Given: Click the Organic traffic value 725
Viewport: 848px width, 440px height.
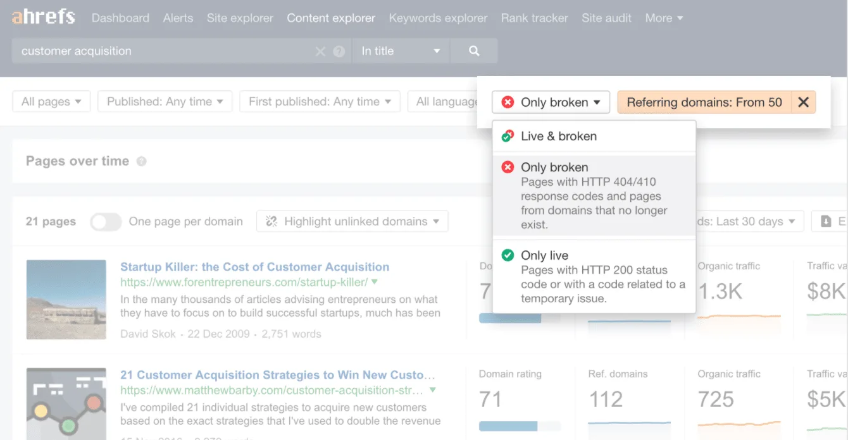Looking at the screenshot, I should click(716, 400).
